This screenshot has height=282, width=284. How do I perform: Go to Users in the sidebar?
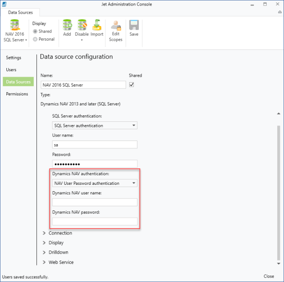pyautogui.click(x=11, y=69)
